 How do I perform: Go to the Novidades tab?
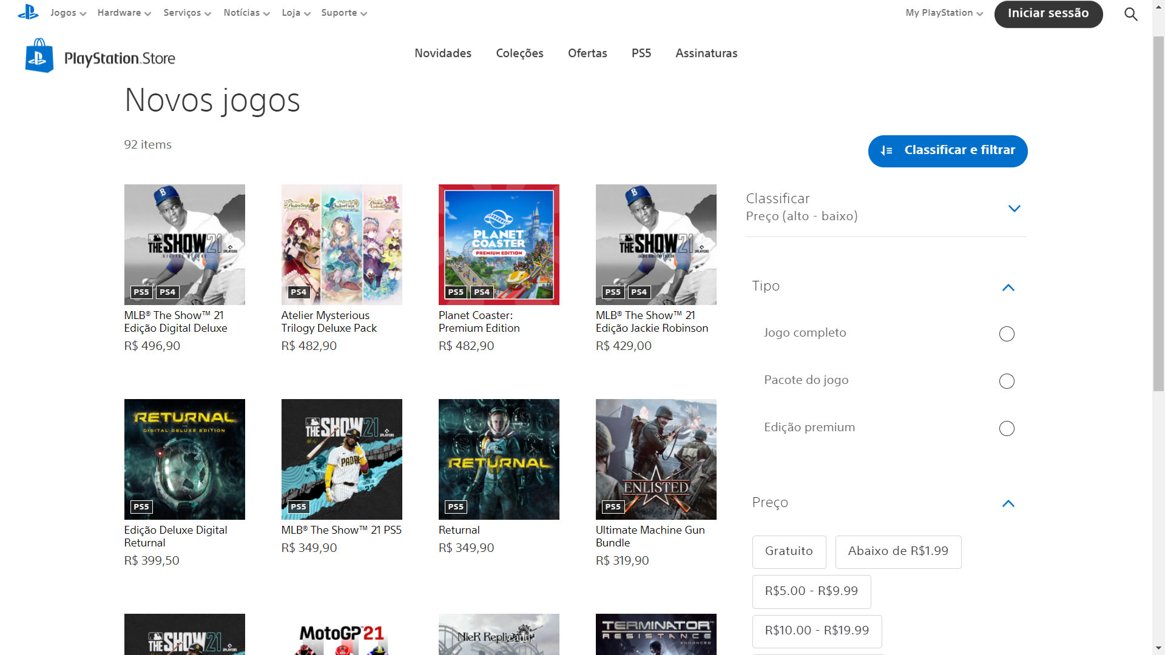point(443,53)
